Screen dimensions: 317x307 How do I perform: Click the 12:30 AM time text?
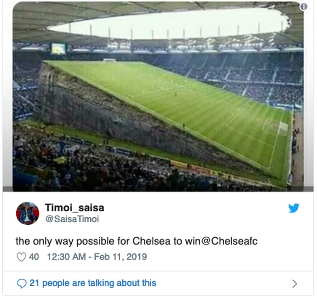click(x=66, y=257)
